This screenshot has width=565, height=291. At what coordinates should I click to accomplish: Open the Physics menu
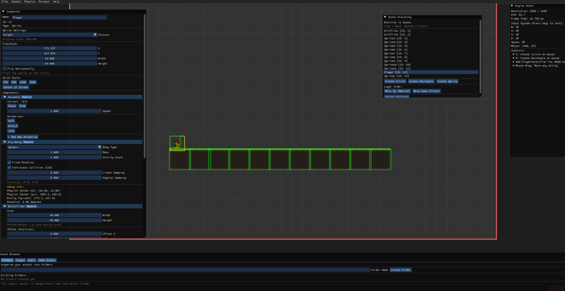tap(30, 2)
